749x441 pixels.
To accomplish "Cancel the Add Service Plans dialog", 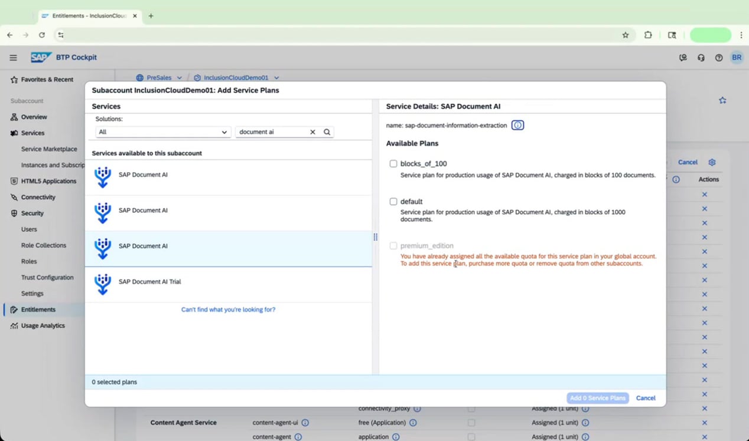I will 646,398.
